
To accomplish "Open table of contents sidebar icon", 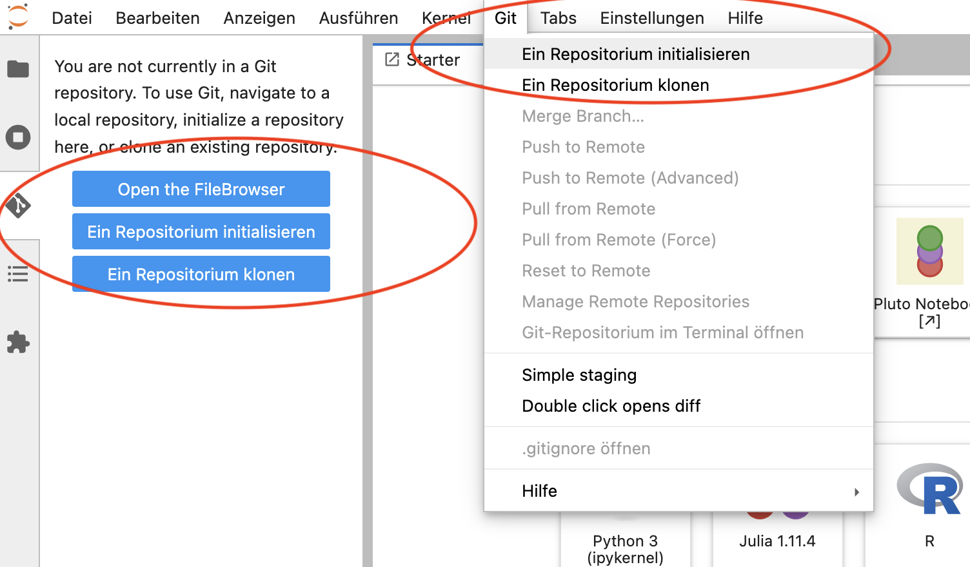I will coord(18,274).
